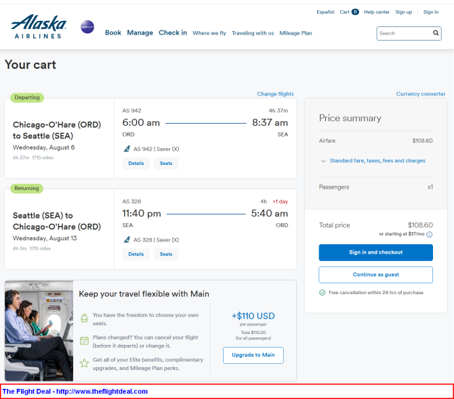
Task: Click the 11:40 pm departure time
Action: 142,214
